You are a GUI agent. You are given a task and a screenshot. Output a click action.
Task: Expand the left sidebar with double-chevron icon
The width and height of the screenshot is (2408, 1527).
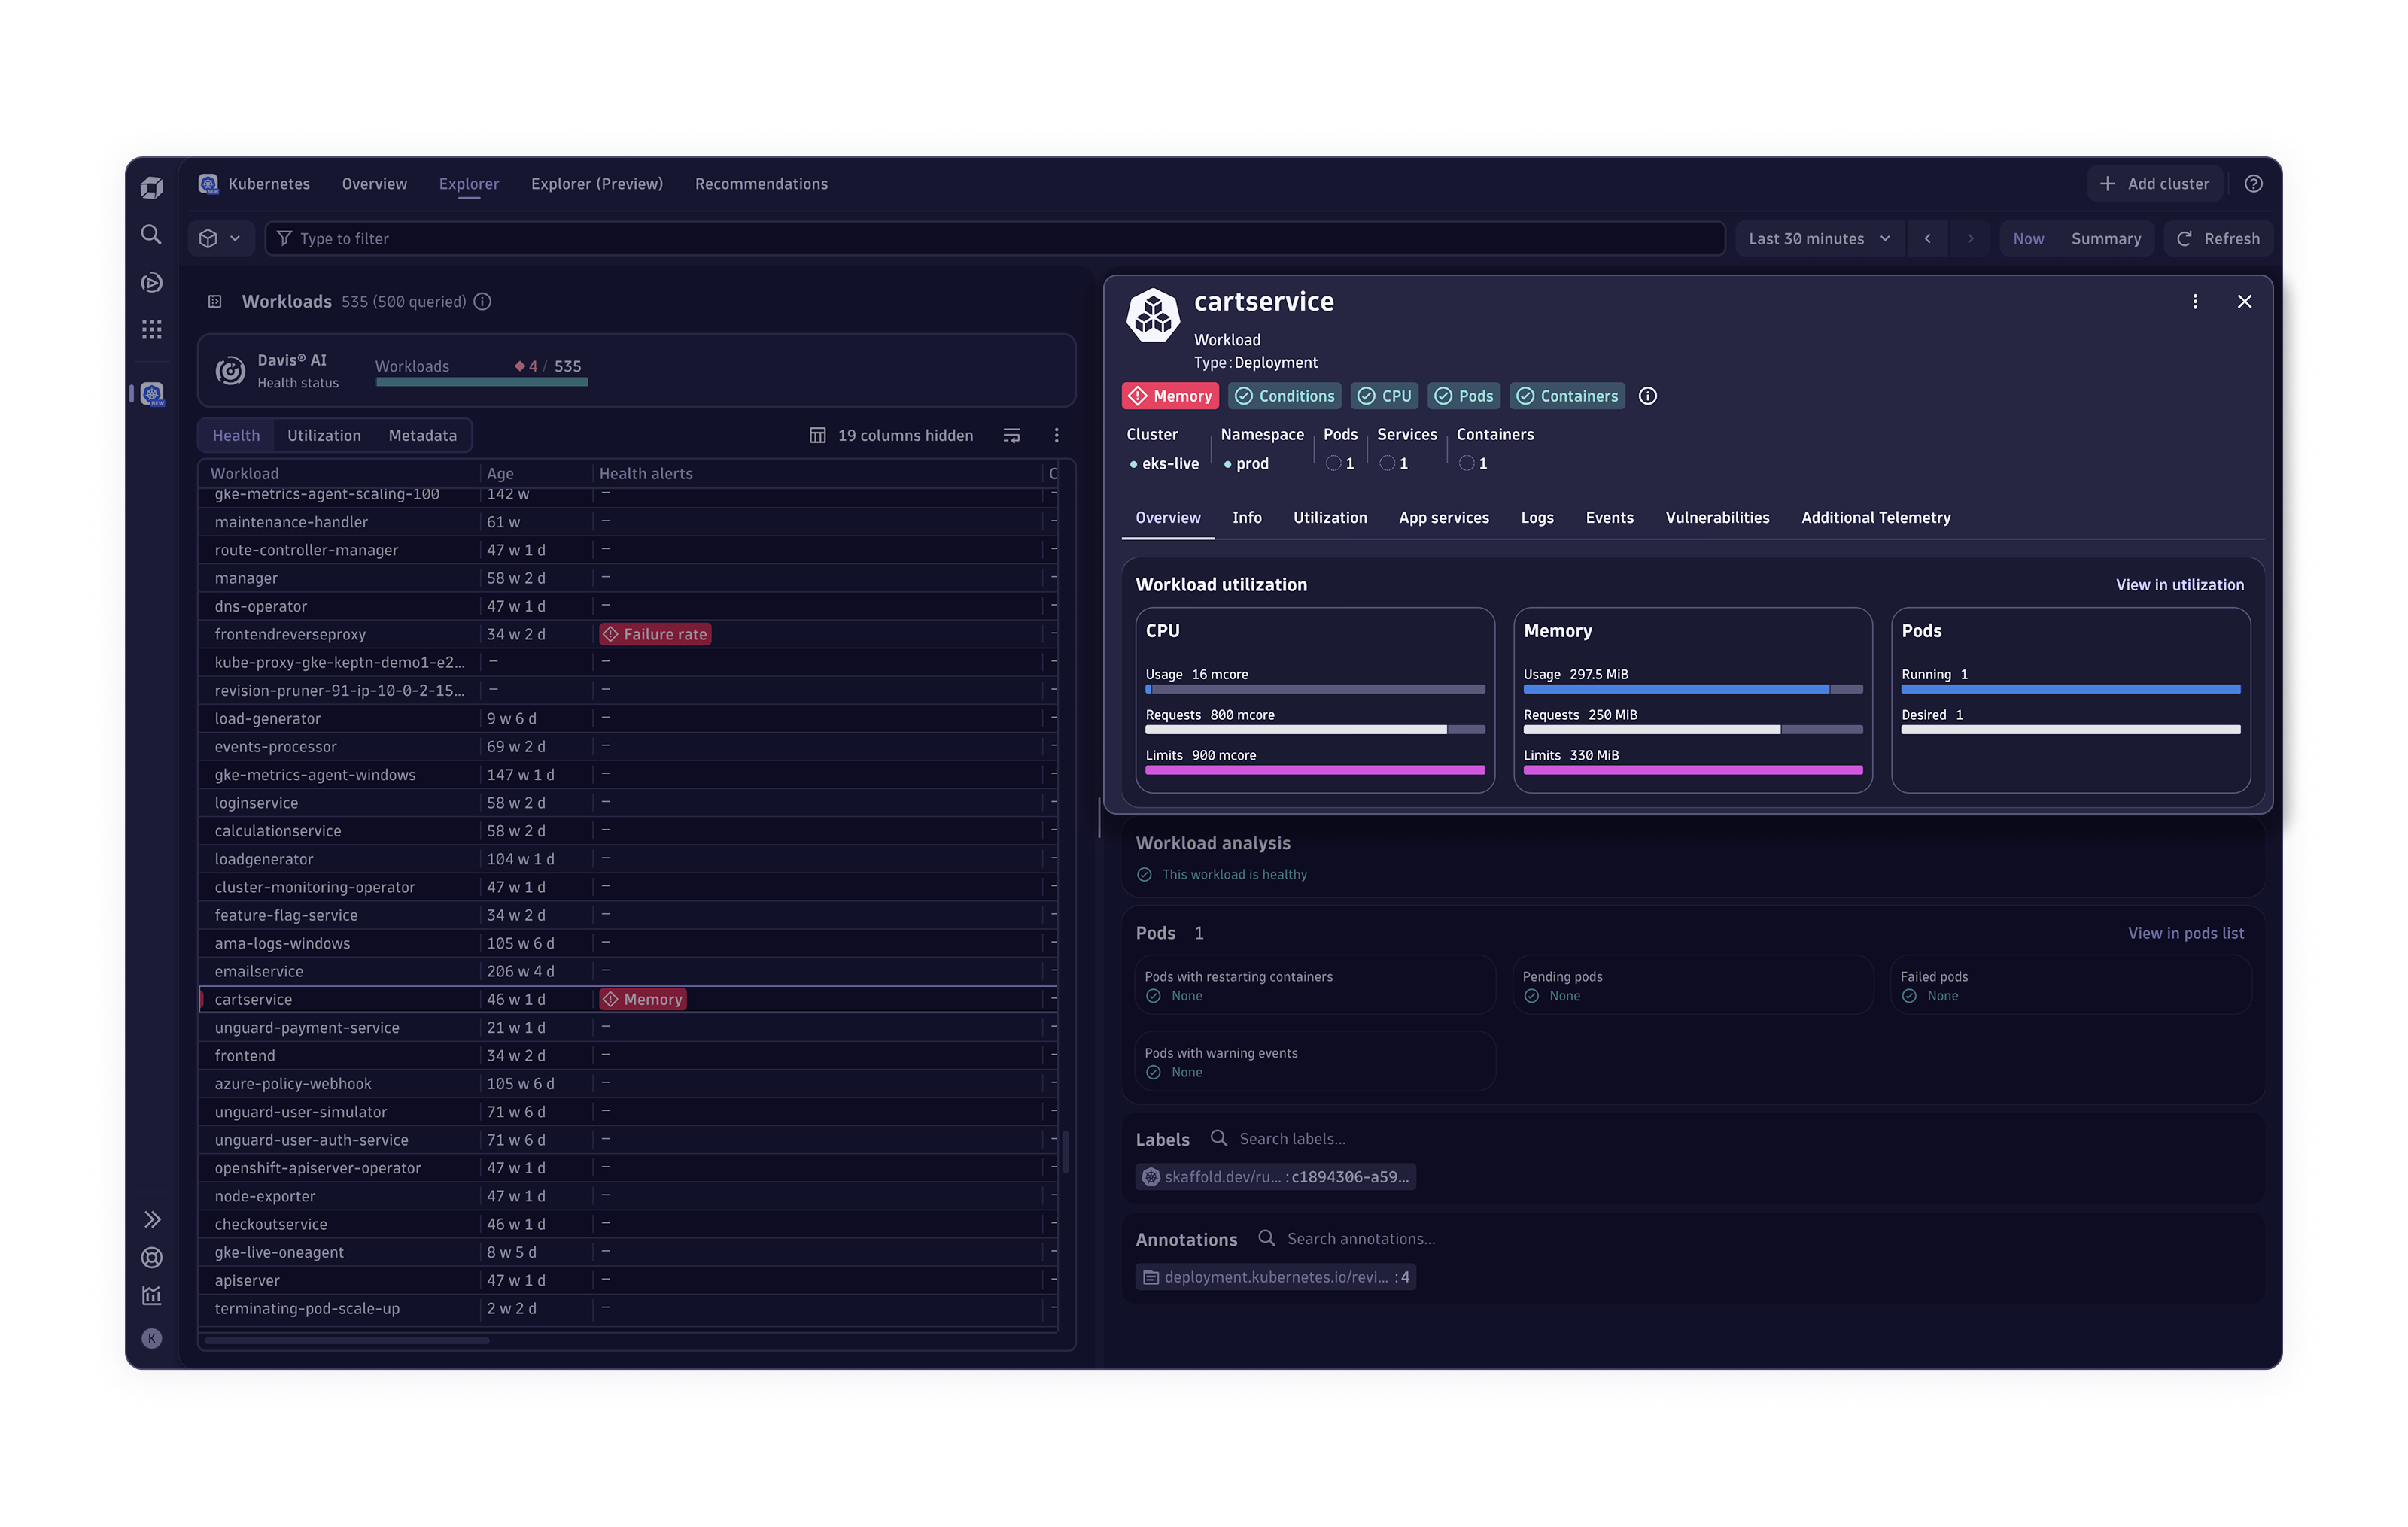[x=151, y=1219]
